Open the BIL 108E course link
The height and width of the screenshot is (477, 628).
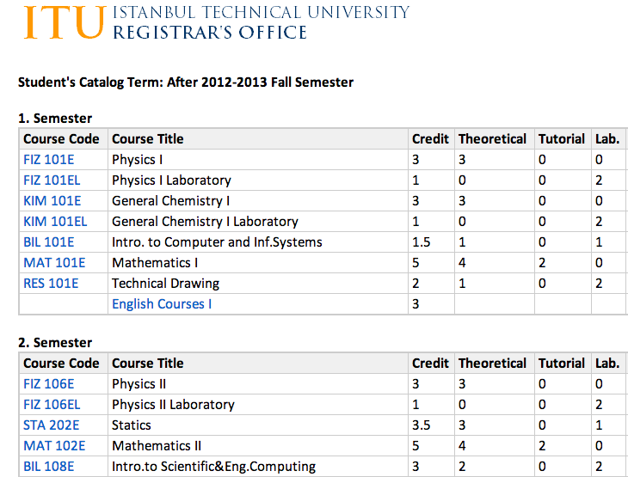[49, 467]
